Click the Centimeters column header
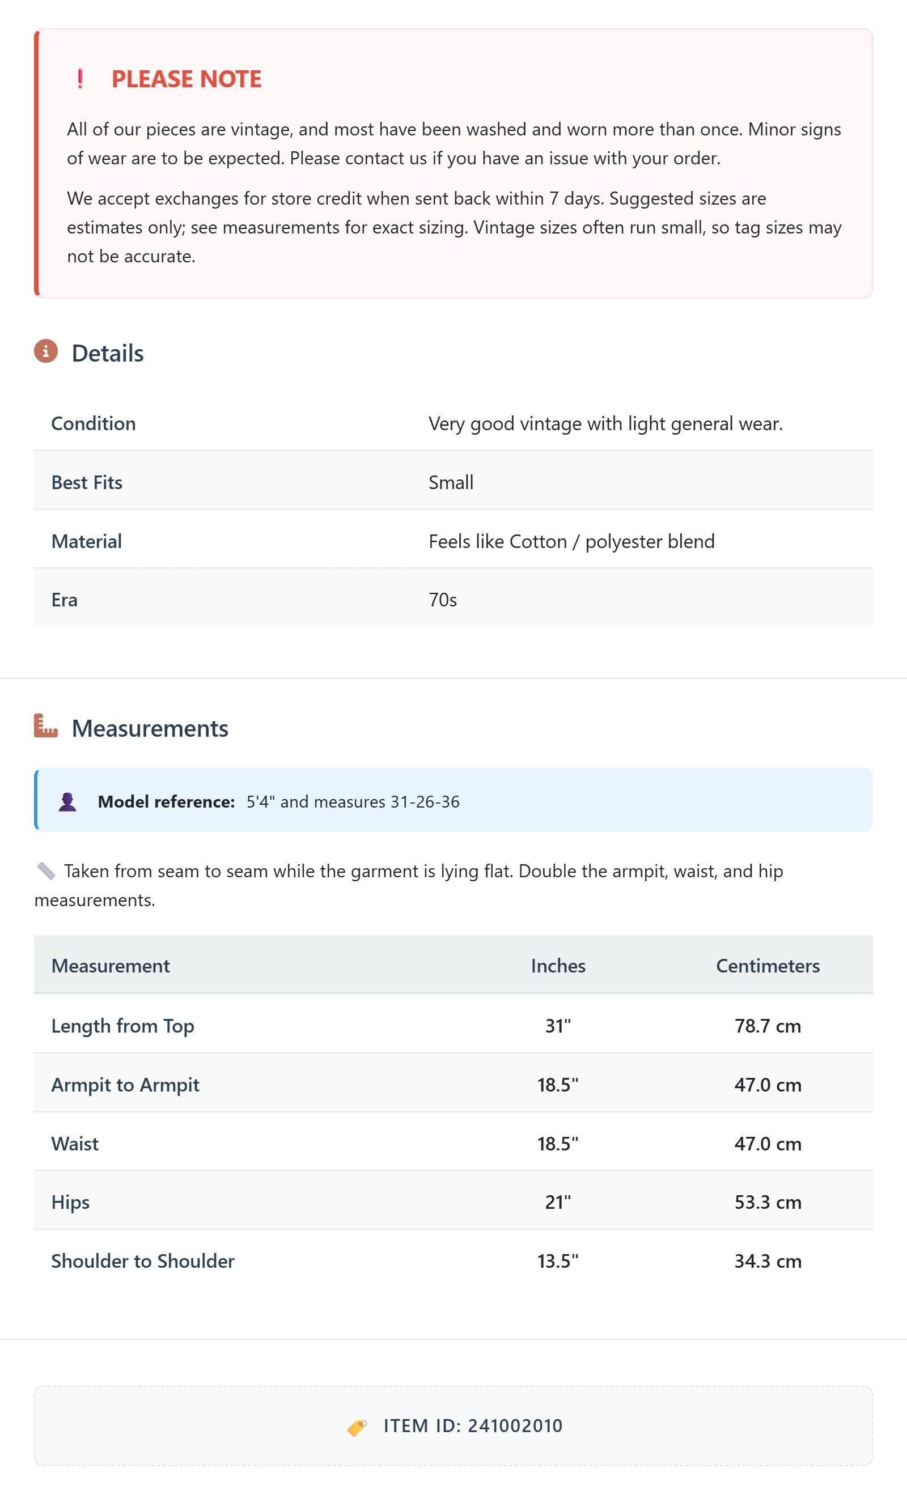The image size is (907, 1495). click(x=768, y=966)
